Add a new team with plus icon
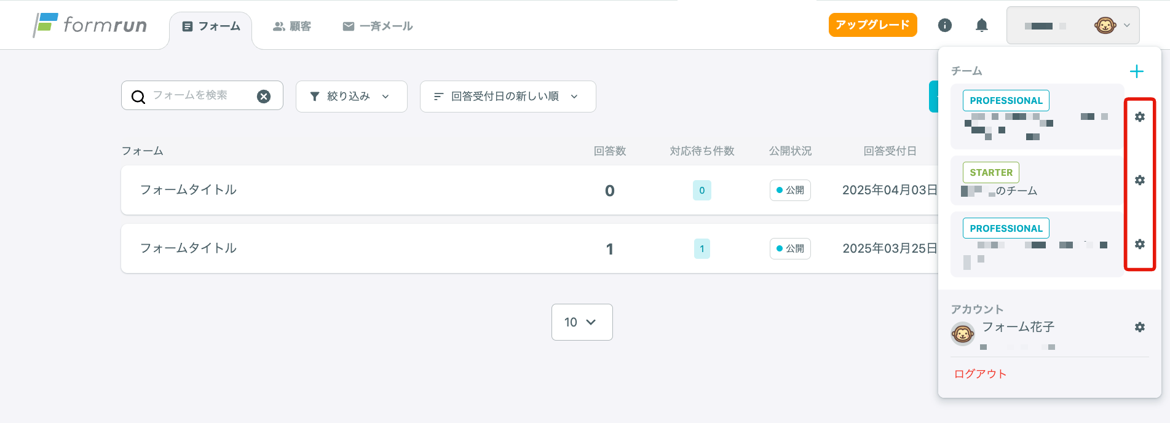 pos(1137,71)
